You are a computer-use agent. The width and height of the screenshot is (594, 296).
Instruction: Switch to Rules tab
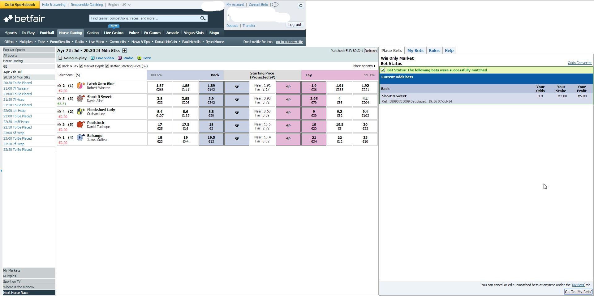[434, 50]
